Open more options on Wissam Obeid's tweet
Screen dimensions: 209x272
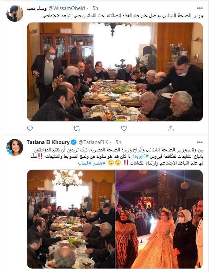(x=200, y=8)
